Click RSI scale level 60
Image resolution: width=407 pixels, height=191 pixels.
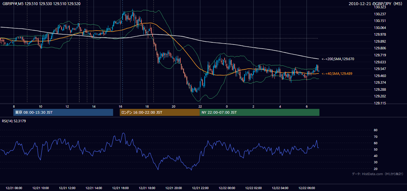(375, 143)
